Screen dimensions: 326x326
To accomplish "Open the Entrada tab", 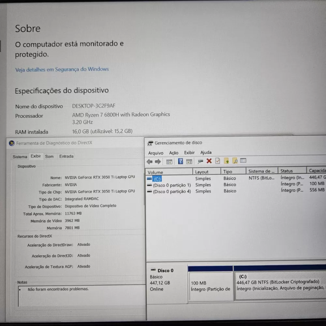I will (66, 156).
